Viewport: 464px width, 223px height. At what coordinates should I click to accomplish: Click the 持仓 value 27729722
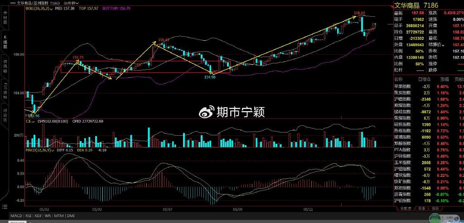pyautogui.click(x=415, y=32)
